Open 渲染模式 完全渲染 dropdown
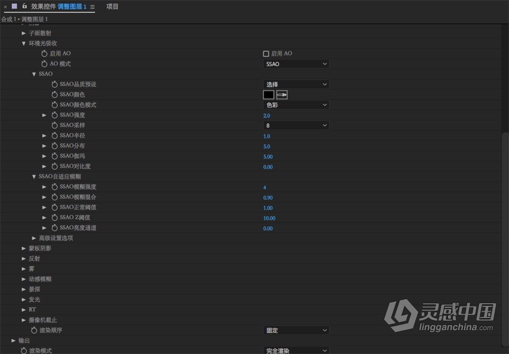The image size is (509, 354). [x=296, y=350]
